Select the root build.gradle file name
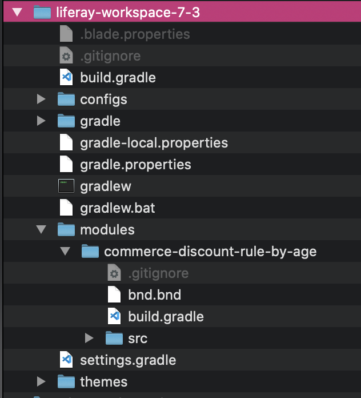361x398 pixels. pos(118,78)
